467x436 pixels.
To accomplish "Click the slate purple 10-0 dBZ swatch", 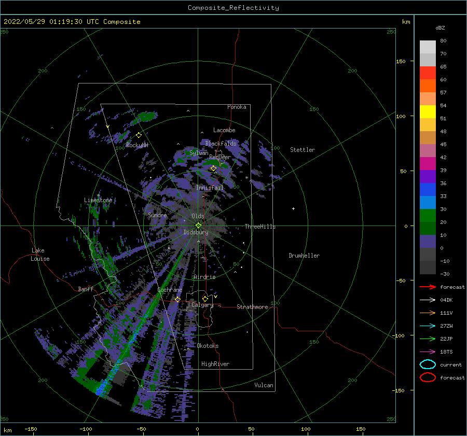I will pyautogui.click(x=428, y=242).
